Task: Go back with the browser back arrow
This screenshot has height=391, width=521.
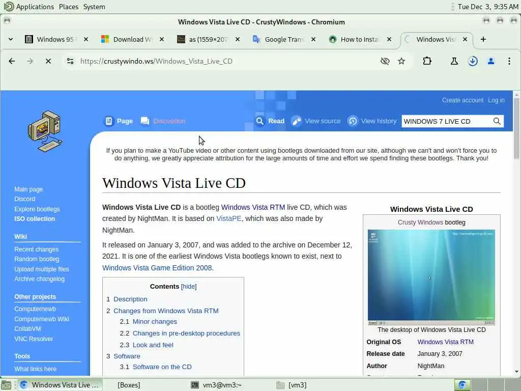Action: [12, 61]
